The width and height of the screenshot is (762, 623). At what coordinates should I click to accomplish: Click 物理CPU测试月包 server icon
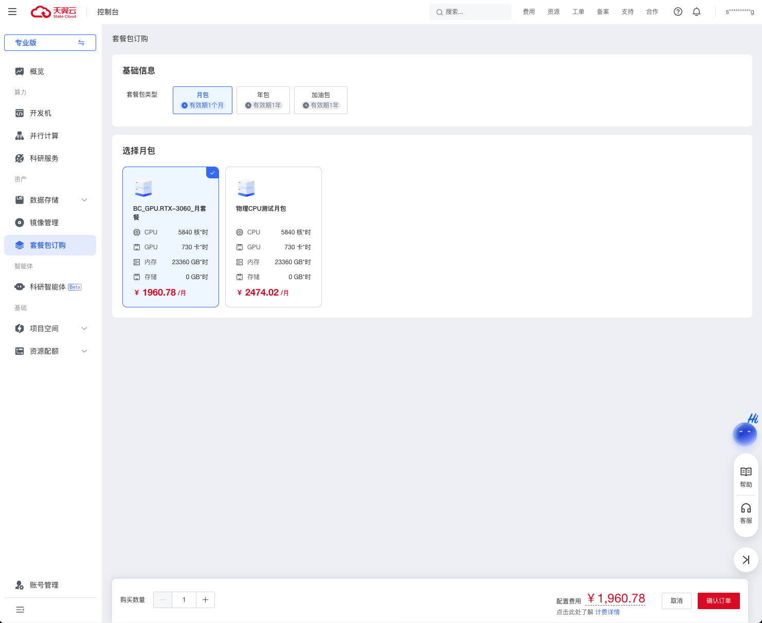(x=246, y=189)
